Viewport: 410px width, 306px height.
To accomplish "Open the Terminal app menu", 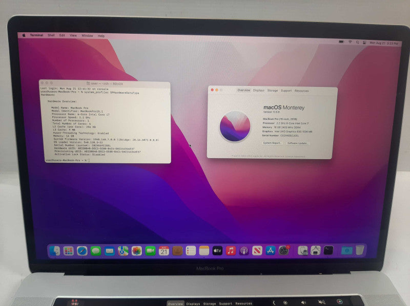I will (36, 35).
